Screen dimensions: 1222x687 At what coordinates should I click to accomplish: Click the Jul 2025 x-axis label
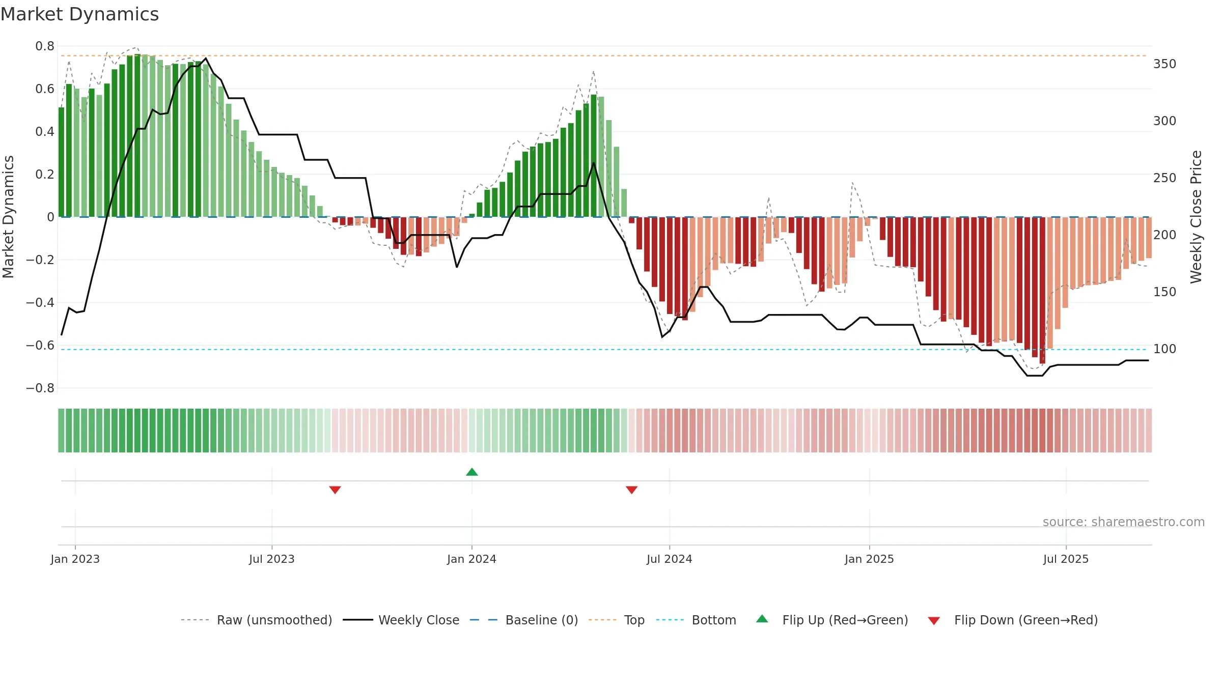tap(1066, 559)
